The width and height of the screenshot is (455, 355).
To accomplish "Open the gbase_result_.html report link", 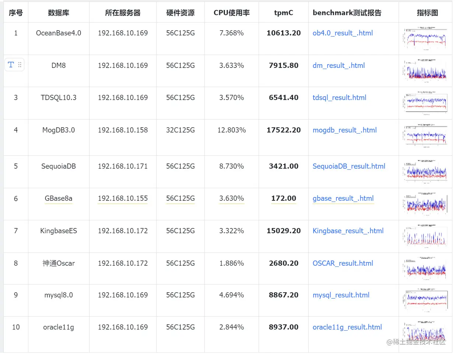I will click(343, 198).
